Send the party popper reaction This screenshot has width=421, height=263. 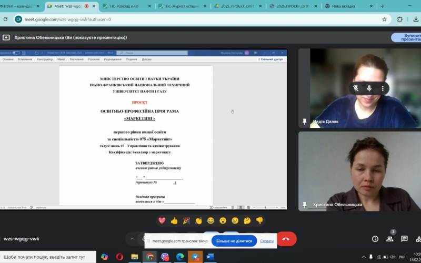[x=186, y=220]
